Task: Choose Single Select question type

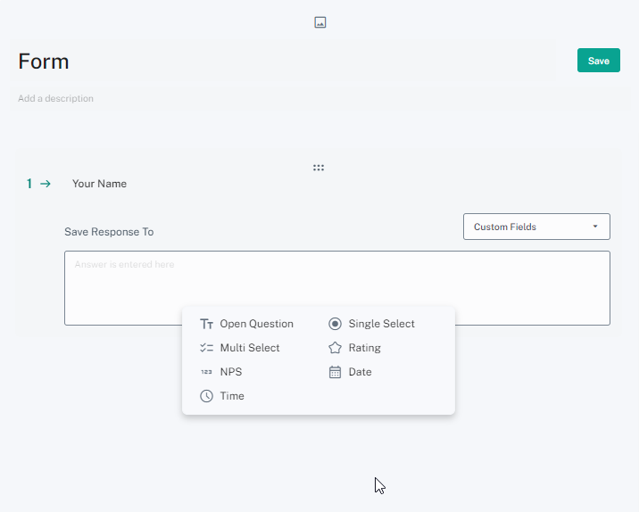Action: click(x=381, y=324)
